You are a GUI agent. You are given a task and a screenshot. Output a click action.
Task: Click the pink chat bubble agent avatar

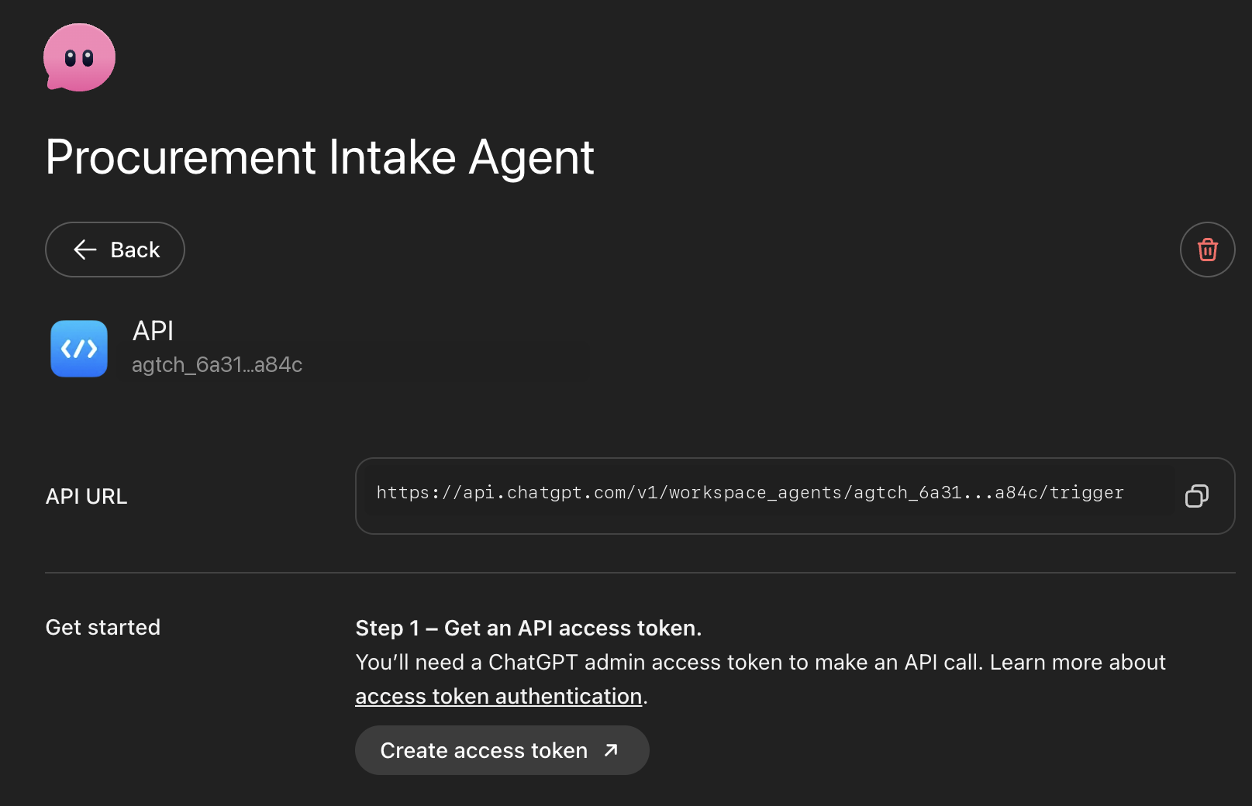(x=79, y=57)
